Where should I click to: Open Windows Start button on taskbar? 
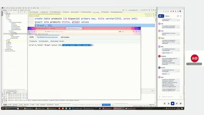click(3, 108)
